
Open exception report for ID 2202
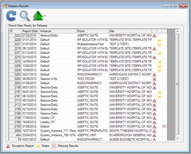coord(154,75)
